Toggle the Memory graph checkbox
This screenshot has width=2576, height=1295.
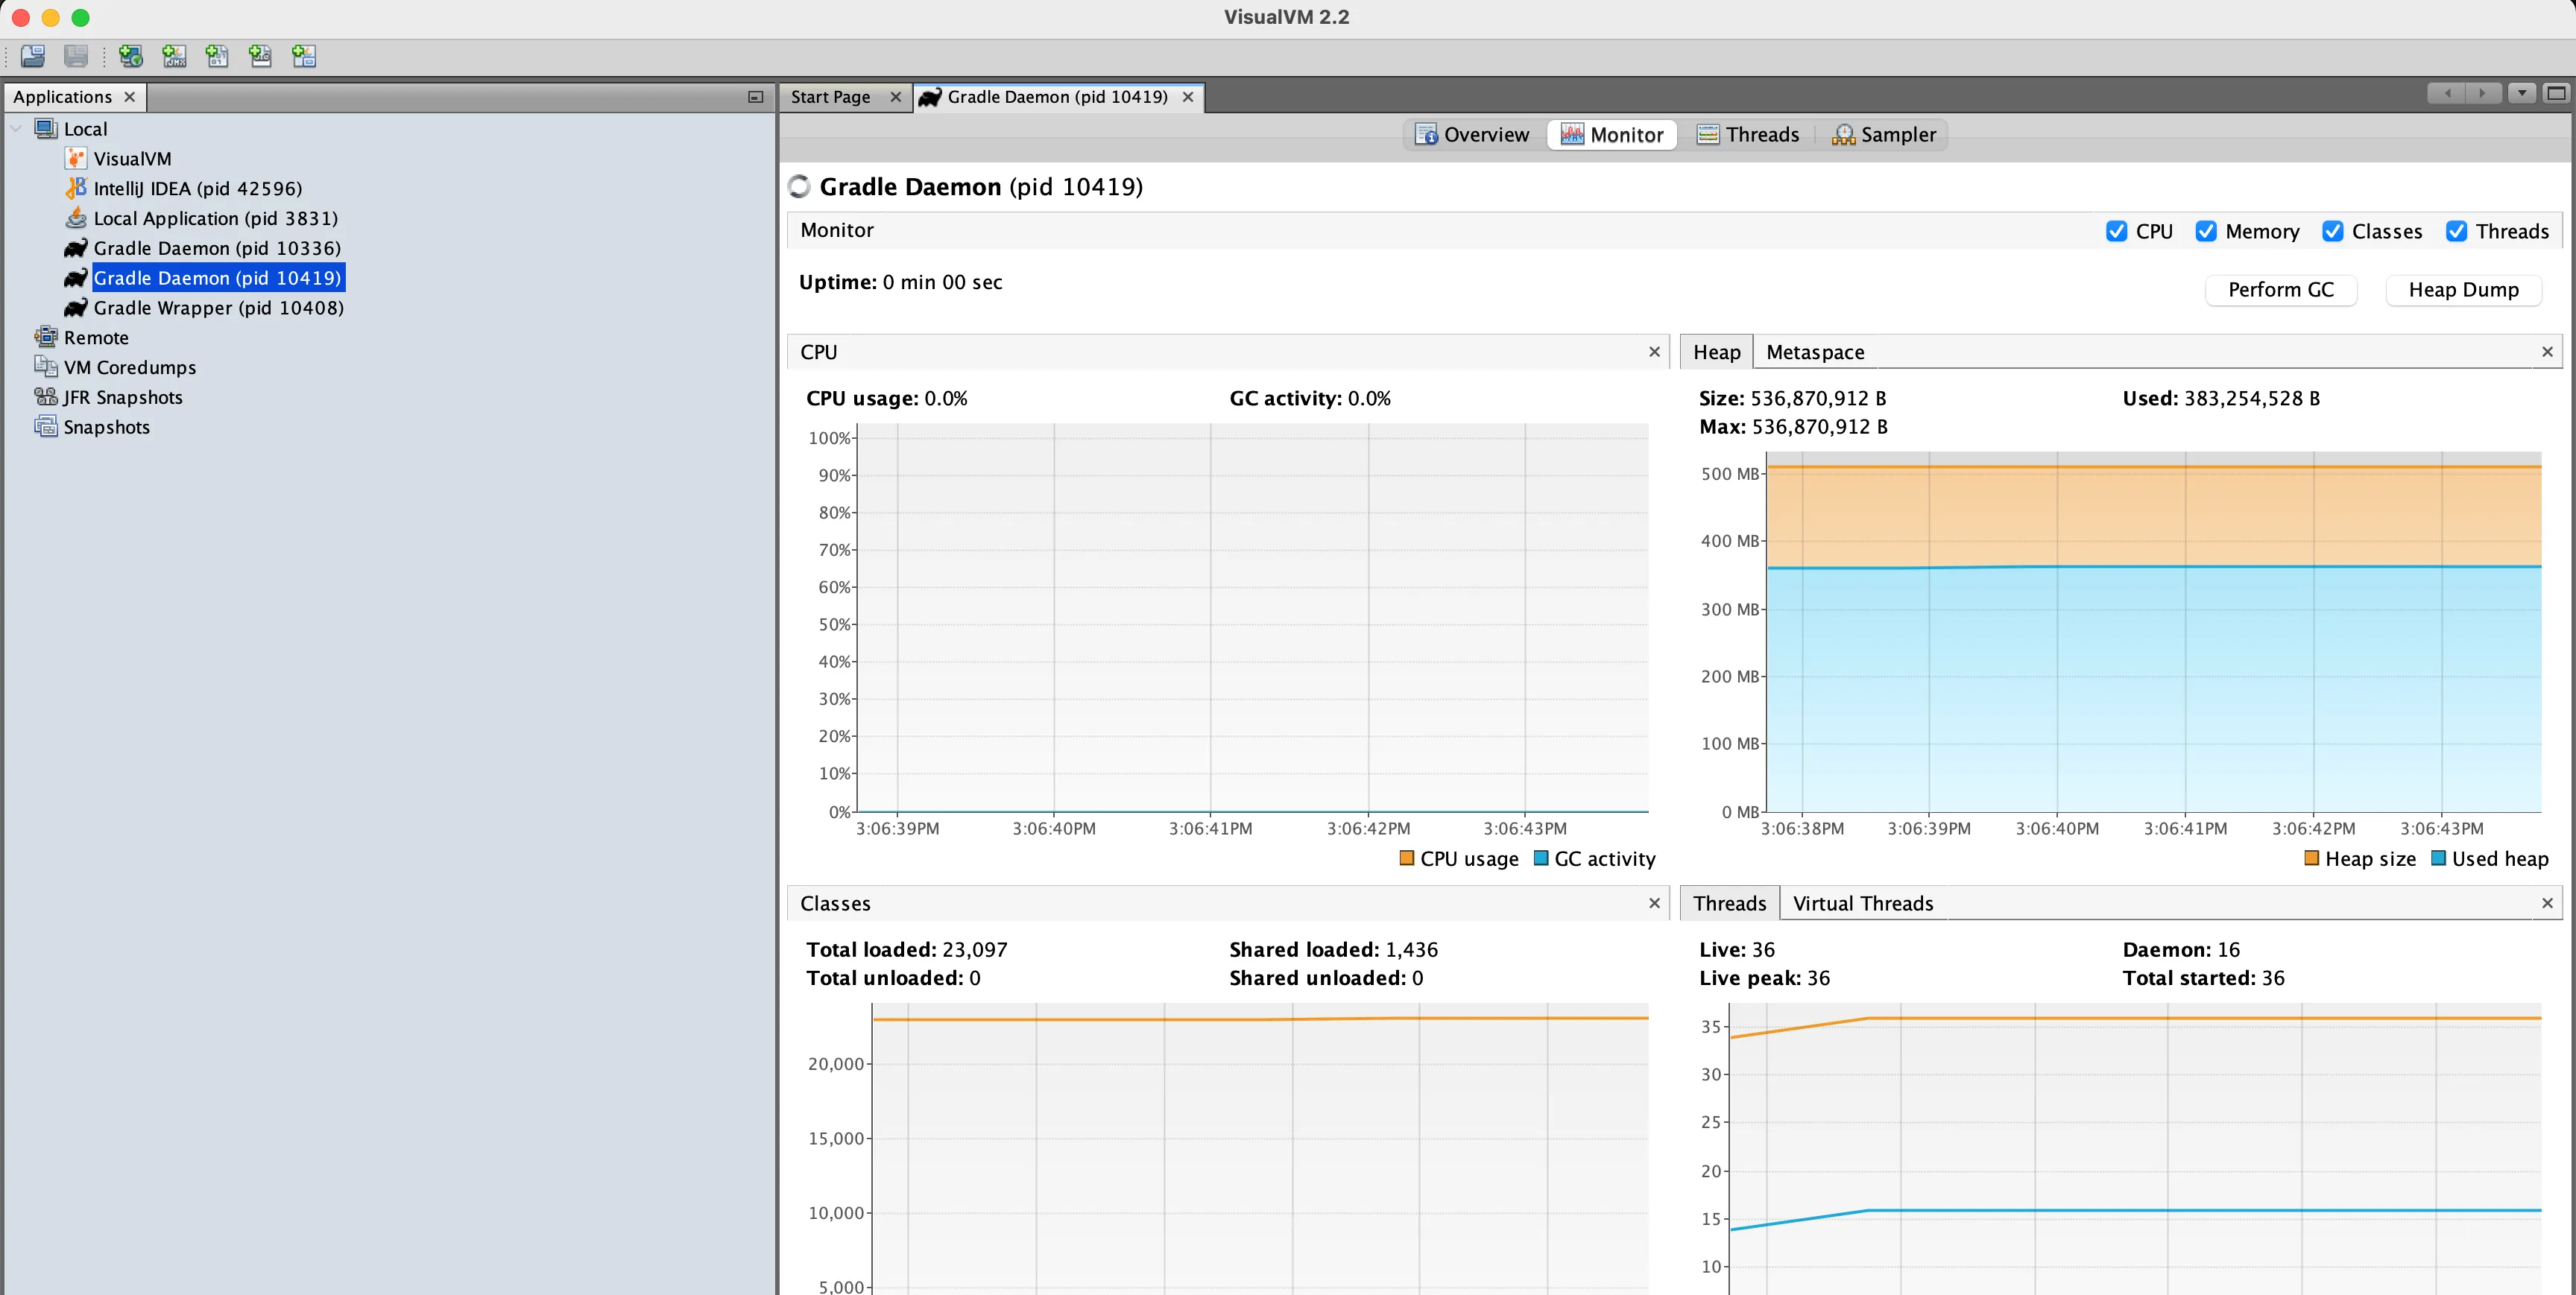click(2206, 231)
